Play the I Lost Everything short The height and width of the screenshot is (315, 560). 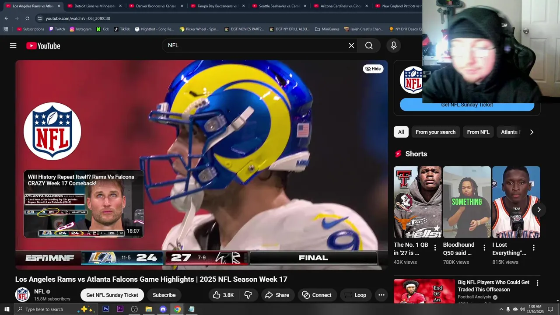coord(516,202)
